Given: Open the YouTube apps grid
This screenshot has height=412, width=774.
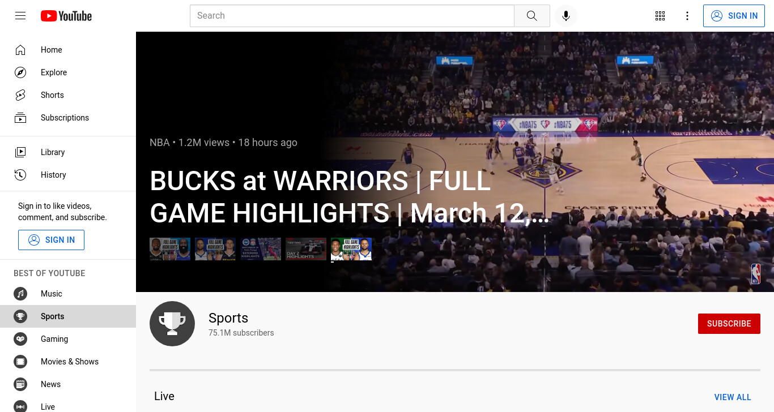Looking at the screenshot, I should click(660, 16).
